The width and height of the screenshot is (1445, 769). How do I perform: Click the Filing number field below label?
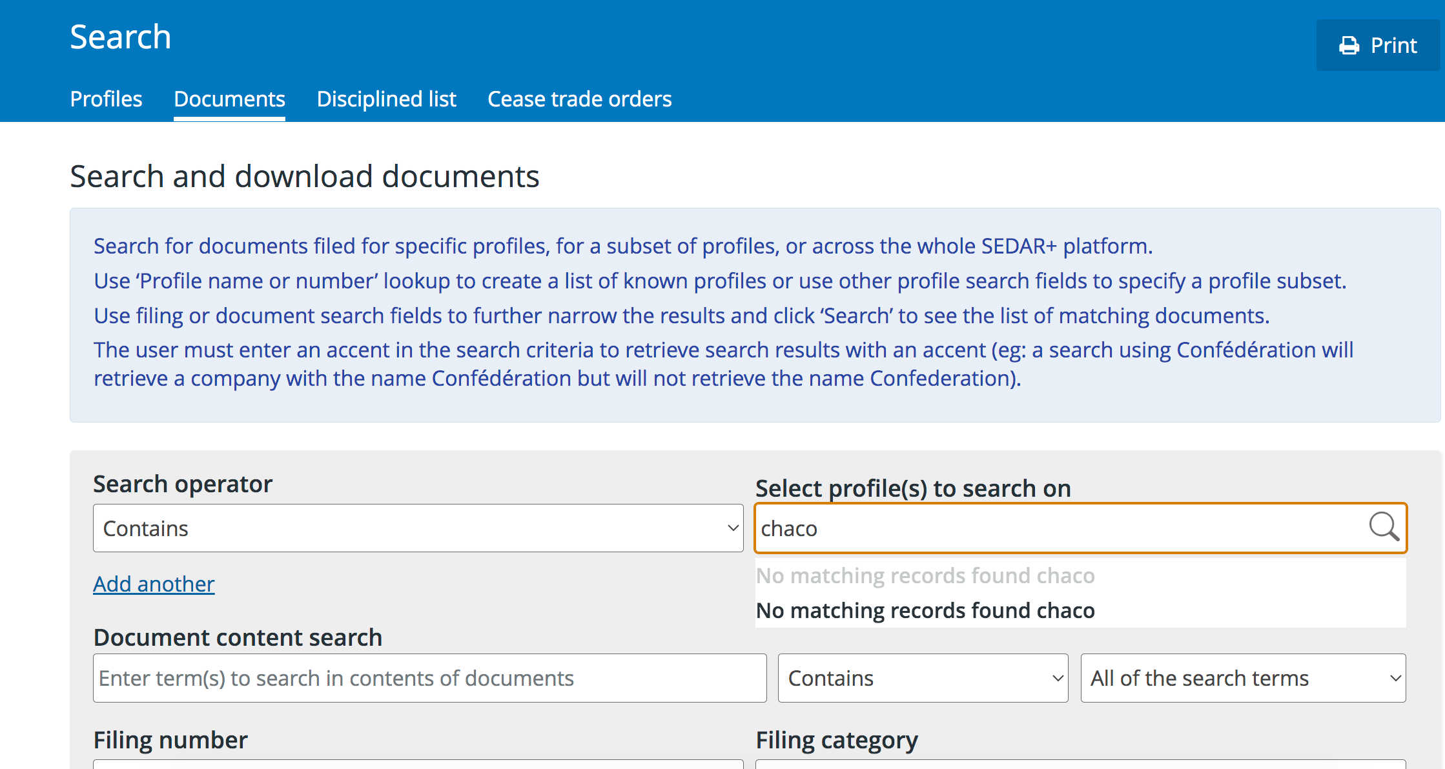coord(417,764)
